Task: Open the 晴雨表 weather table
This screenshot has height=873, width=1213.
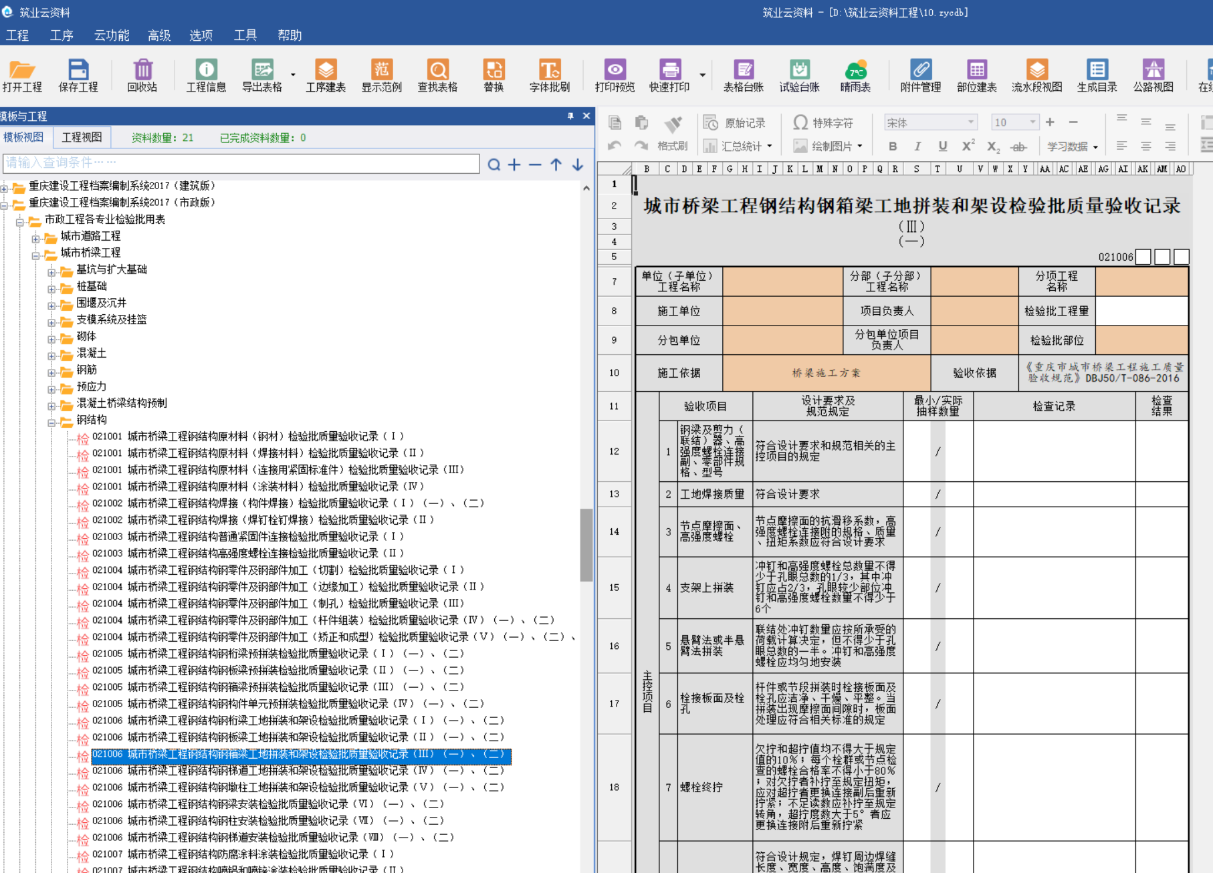Action: click(856, 76)
